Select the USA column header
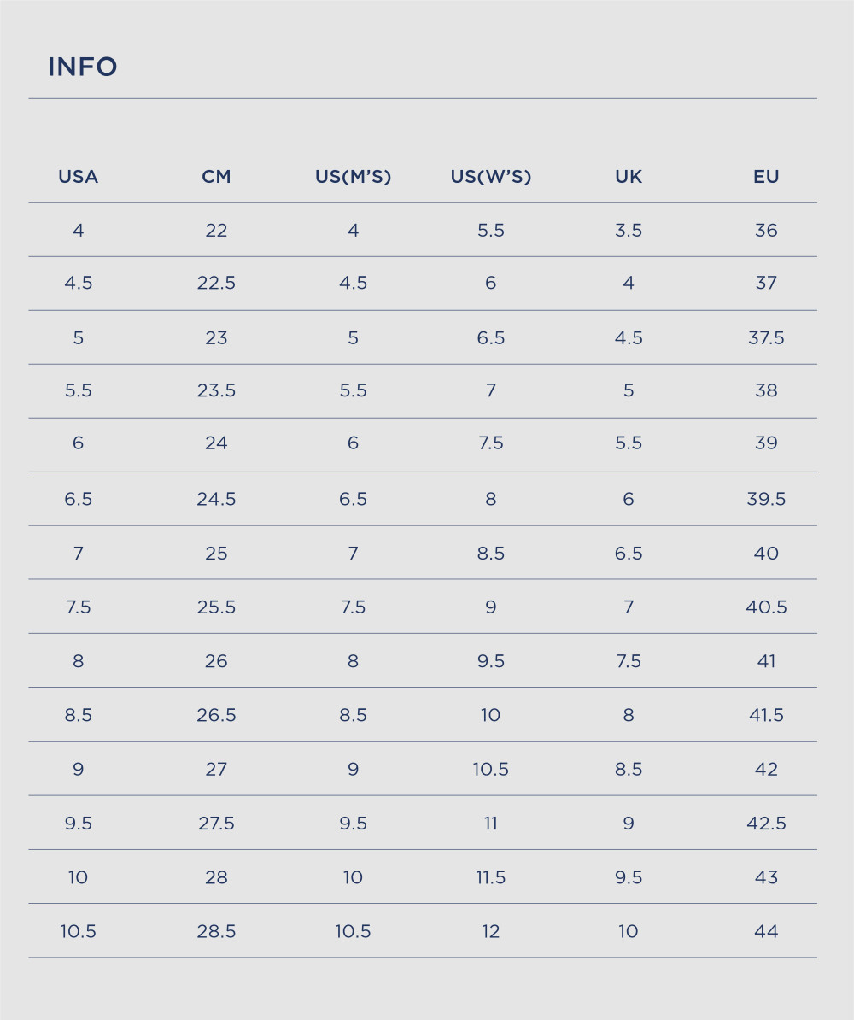Viewport: 854px width, 1020px height. [78, 176]
